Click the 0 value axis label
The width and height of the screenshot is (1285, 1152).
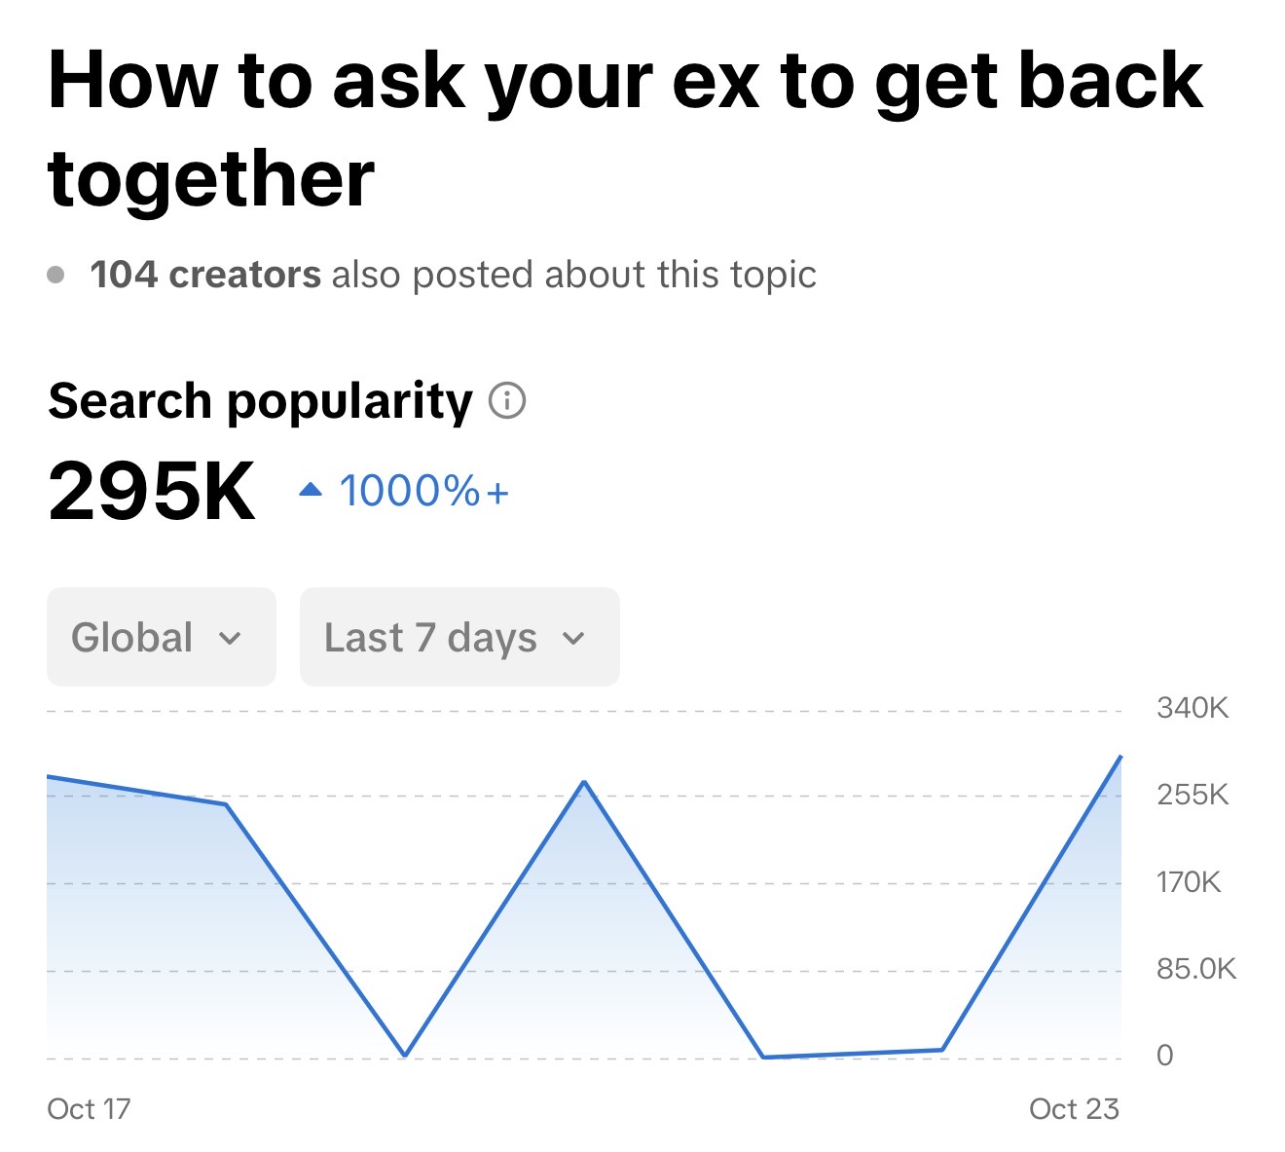click(1163, 1054)
